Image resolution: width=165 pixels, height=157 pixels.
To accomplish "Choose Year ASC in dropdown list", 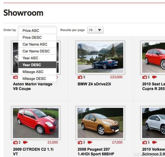I will tap(37, 58).
